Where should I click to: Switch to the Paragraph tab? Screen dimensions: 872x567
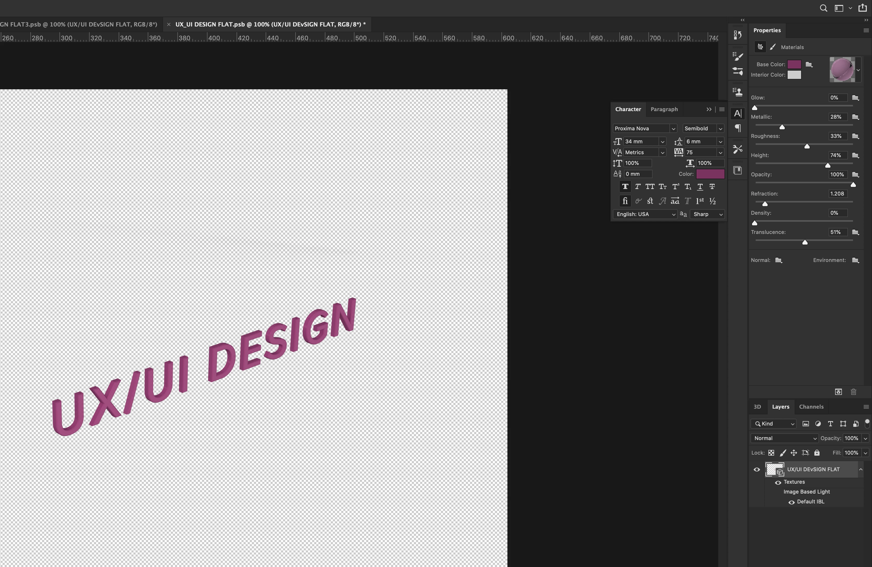[664, 109]
